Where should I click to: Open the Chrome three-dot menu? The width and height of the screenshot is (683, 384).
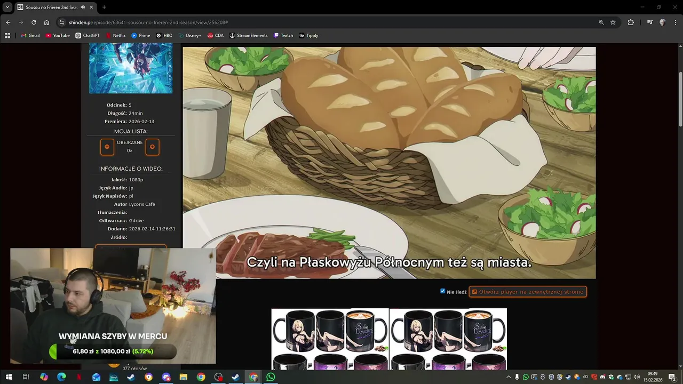point(675,22)
